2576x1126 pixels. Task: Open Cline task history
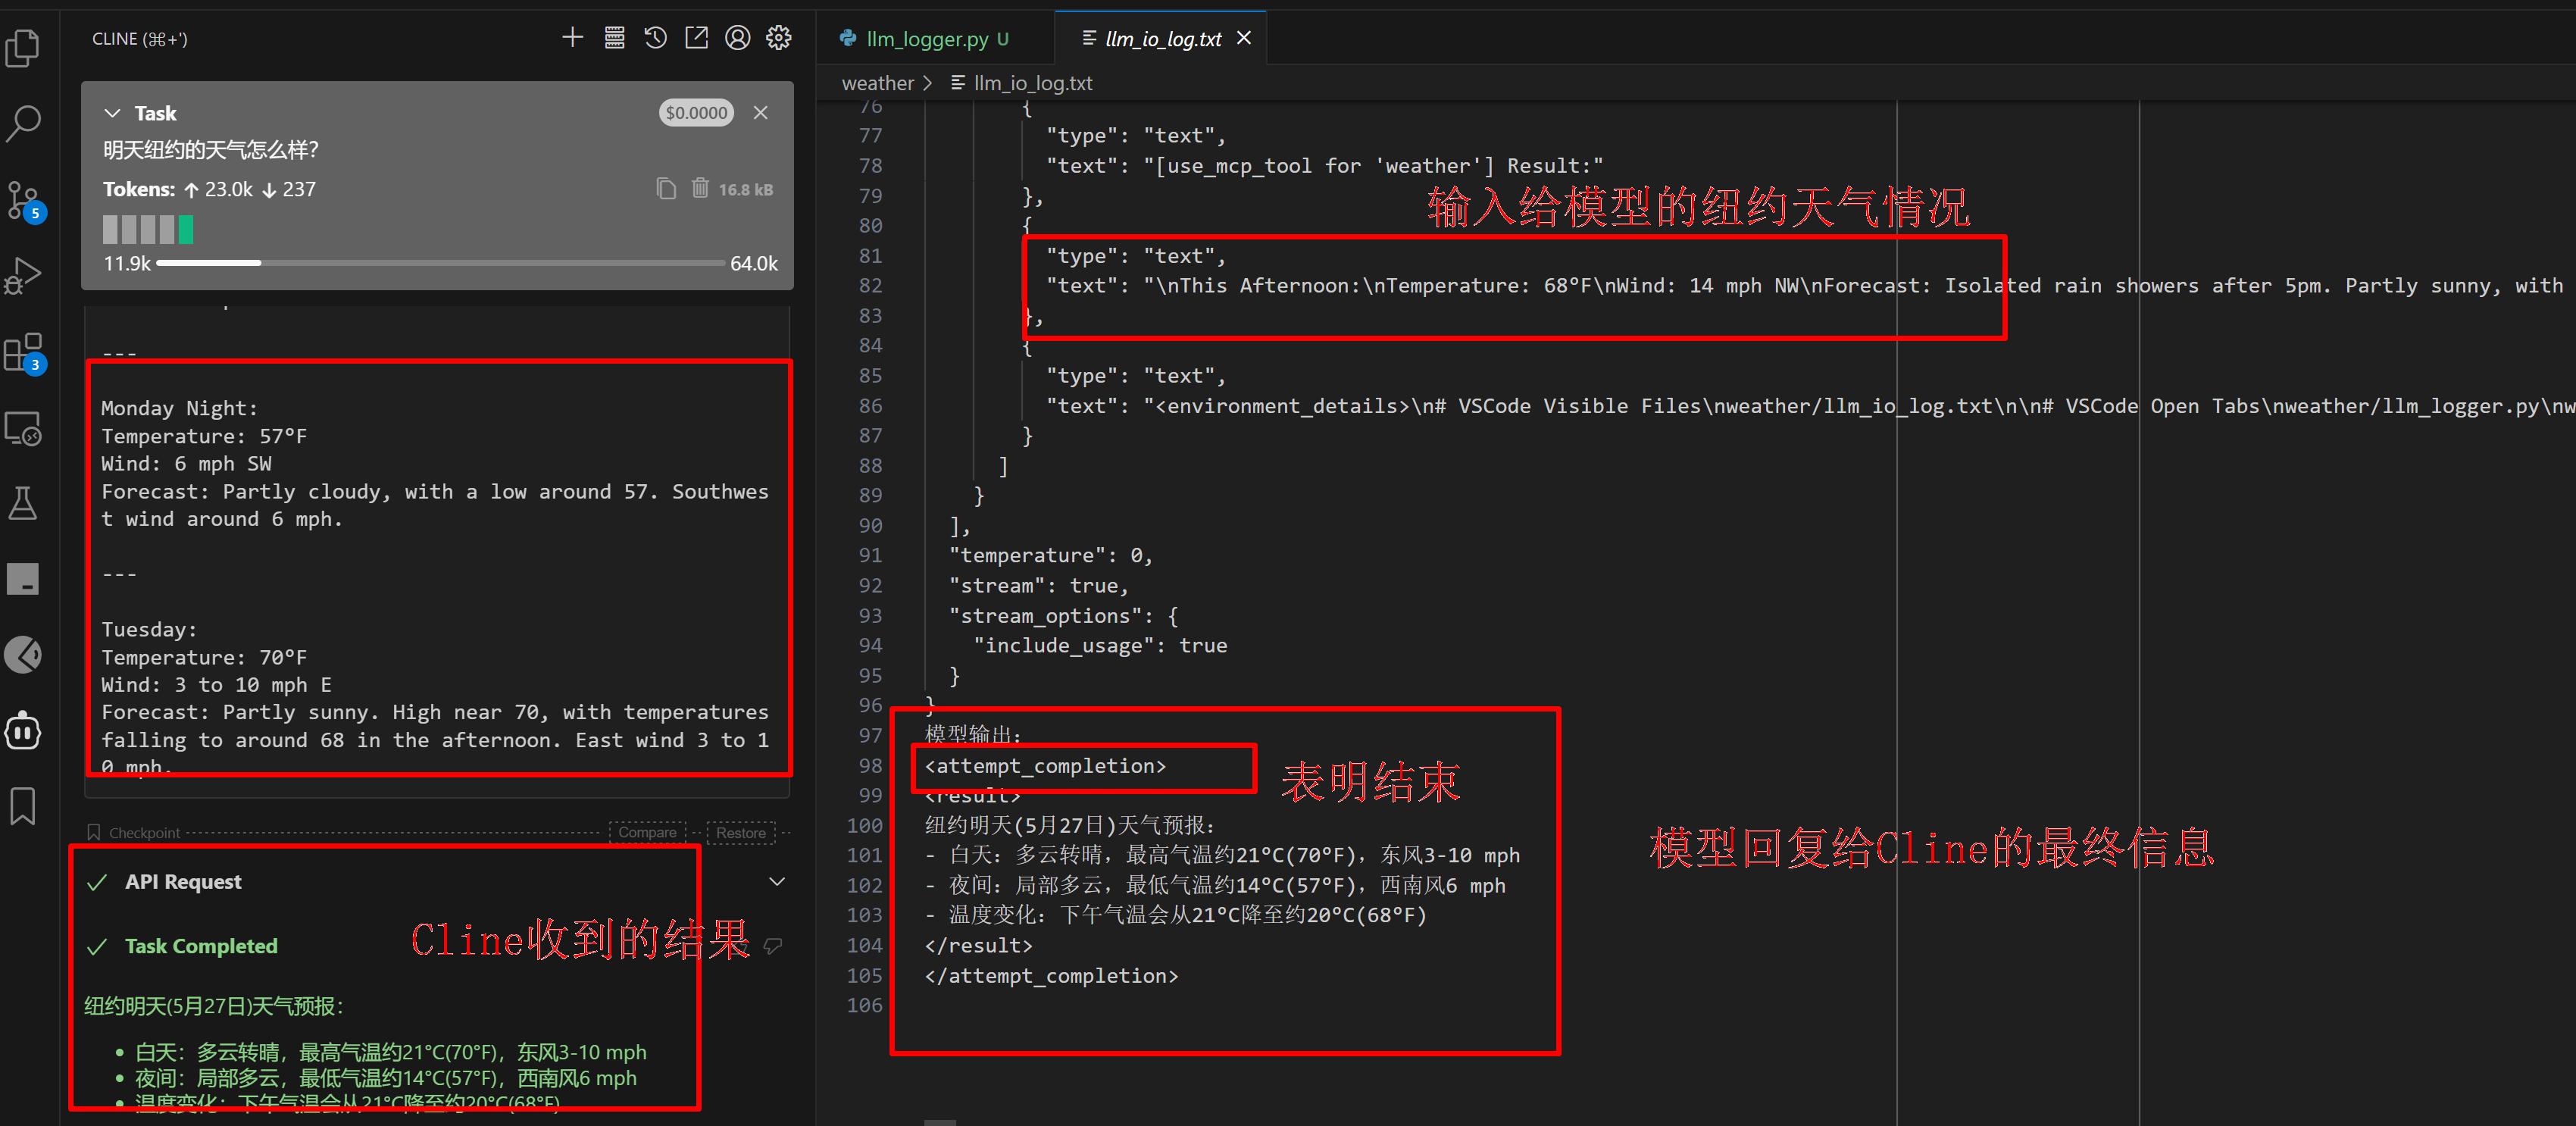tap(655, 38)
